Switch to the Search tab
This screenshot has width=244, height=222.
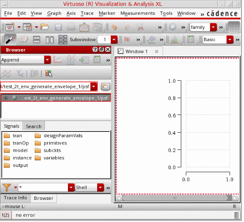click(x=34, y=126)
